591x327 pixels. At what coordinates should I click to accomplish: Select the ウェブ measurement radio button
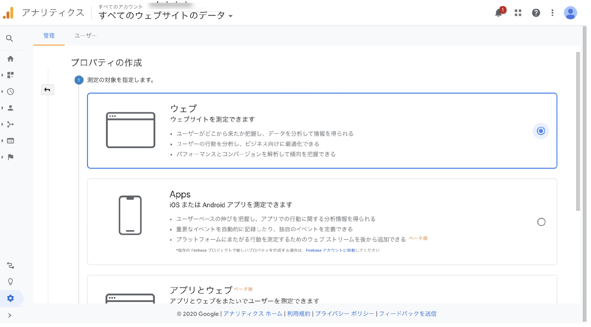click(541, 131)
